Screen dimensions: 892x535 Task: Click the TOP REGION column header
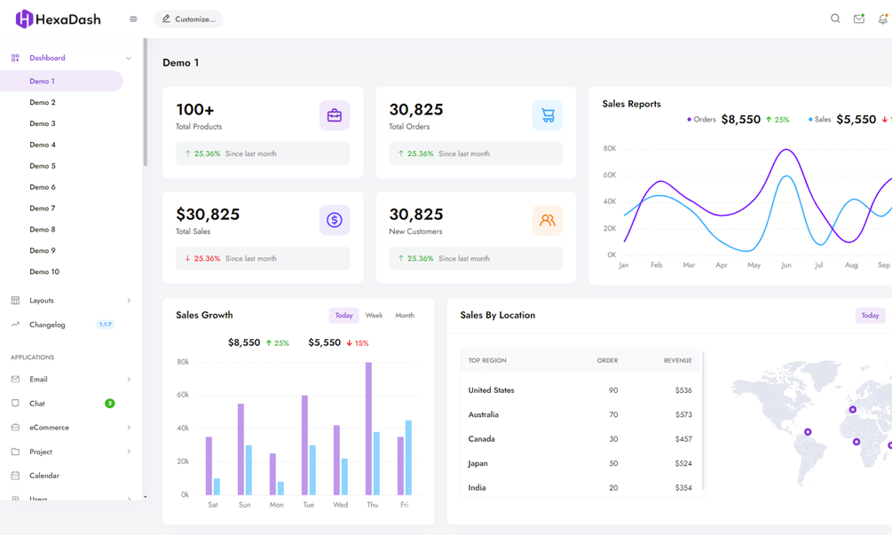click(487, 360)
